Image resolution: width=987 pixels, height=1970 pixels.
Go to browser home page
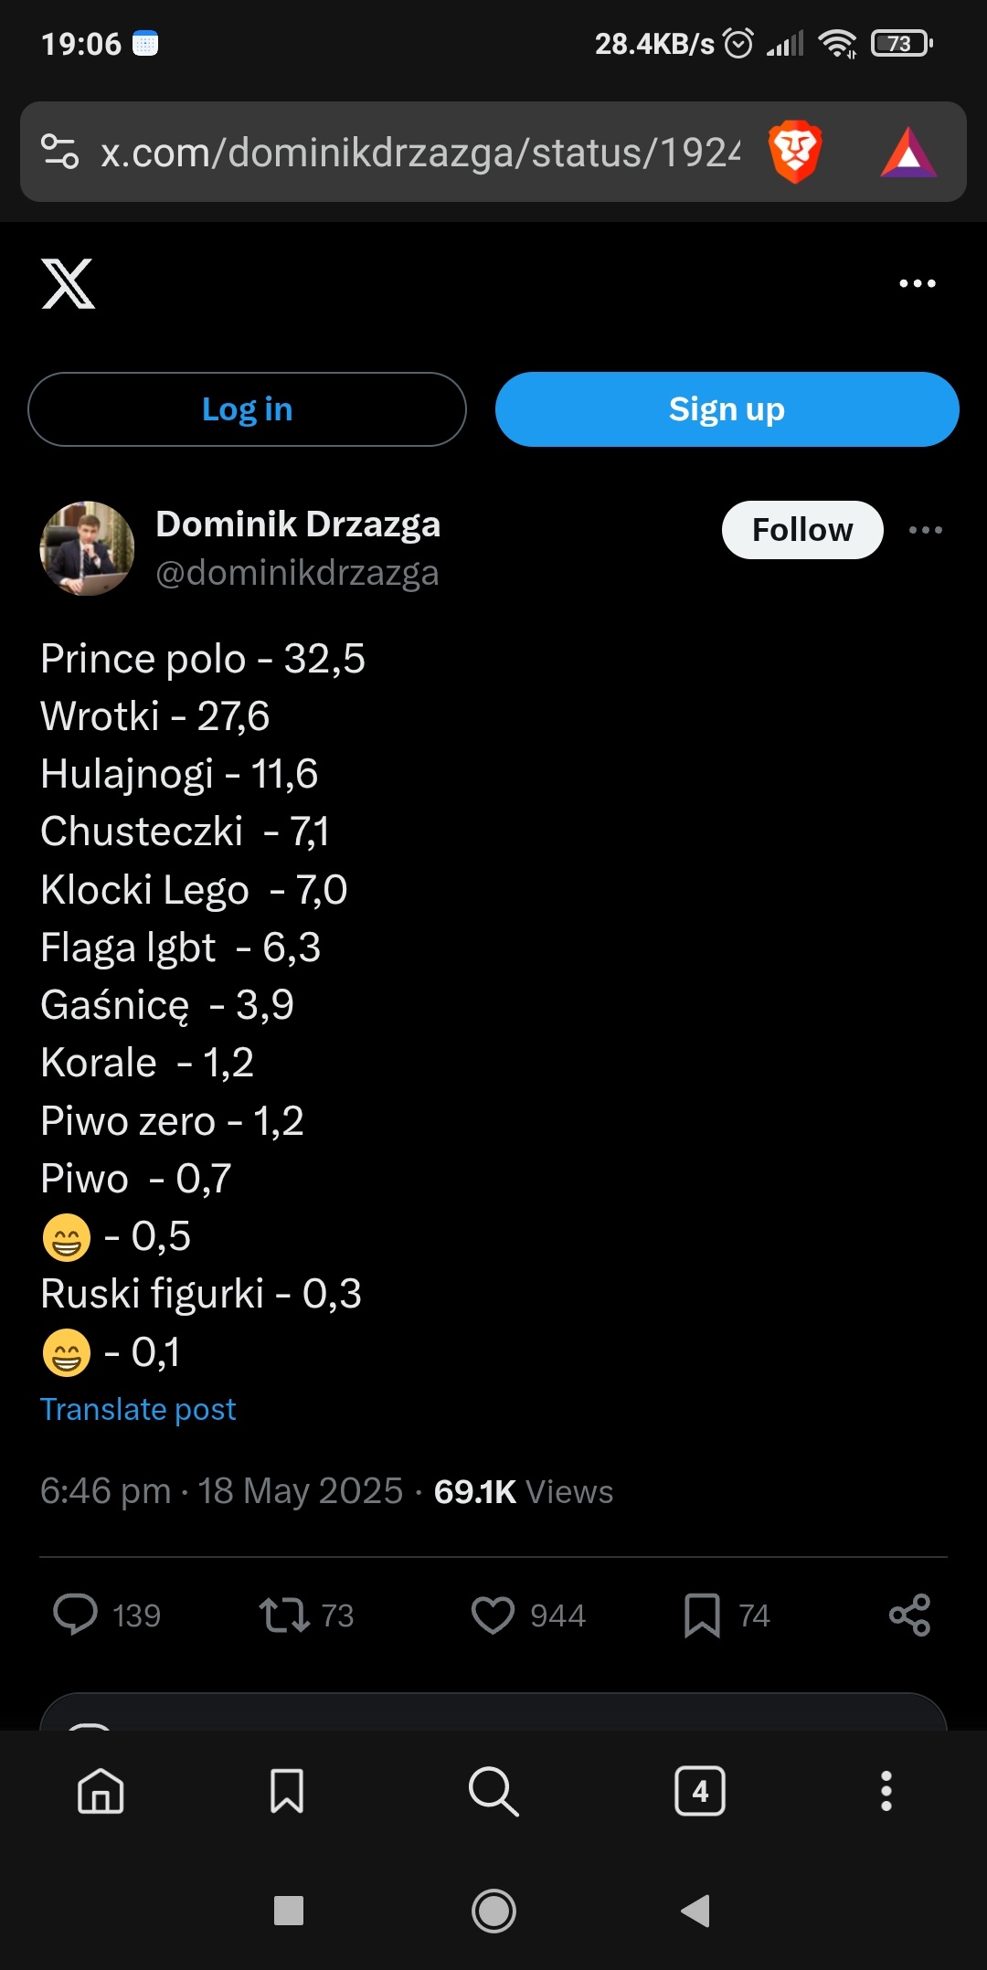click(101, 1791)
